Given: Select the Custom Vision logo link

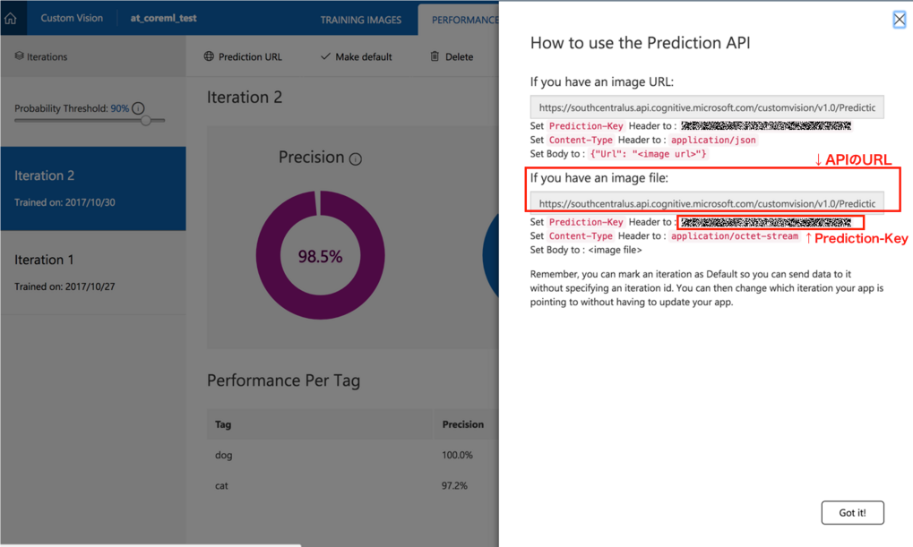Looking at the screenshot, I should click(72, 18).
